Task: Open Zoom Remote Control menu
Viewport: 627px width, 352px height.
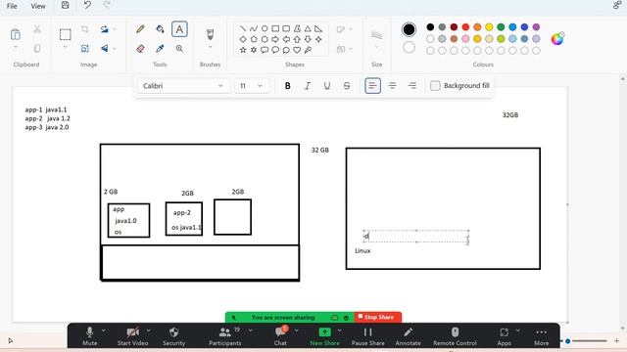Action: coord(455,336)
